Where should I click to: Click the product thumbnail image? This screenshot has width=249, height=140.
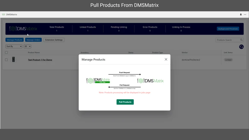(x=13, y=59)
